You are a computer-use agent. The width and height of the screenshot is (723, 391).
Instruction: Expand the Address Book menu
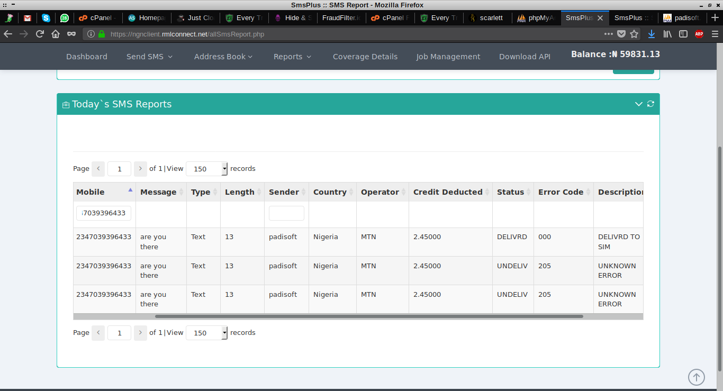223,57
